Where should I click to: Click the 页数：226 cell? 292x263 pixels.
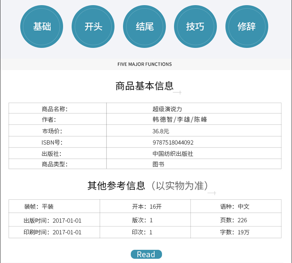[x=233, y=220]
